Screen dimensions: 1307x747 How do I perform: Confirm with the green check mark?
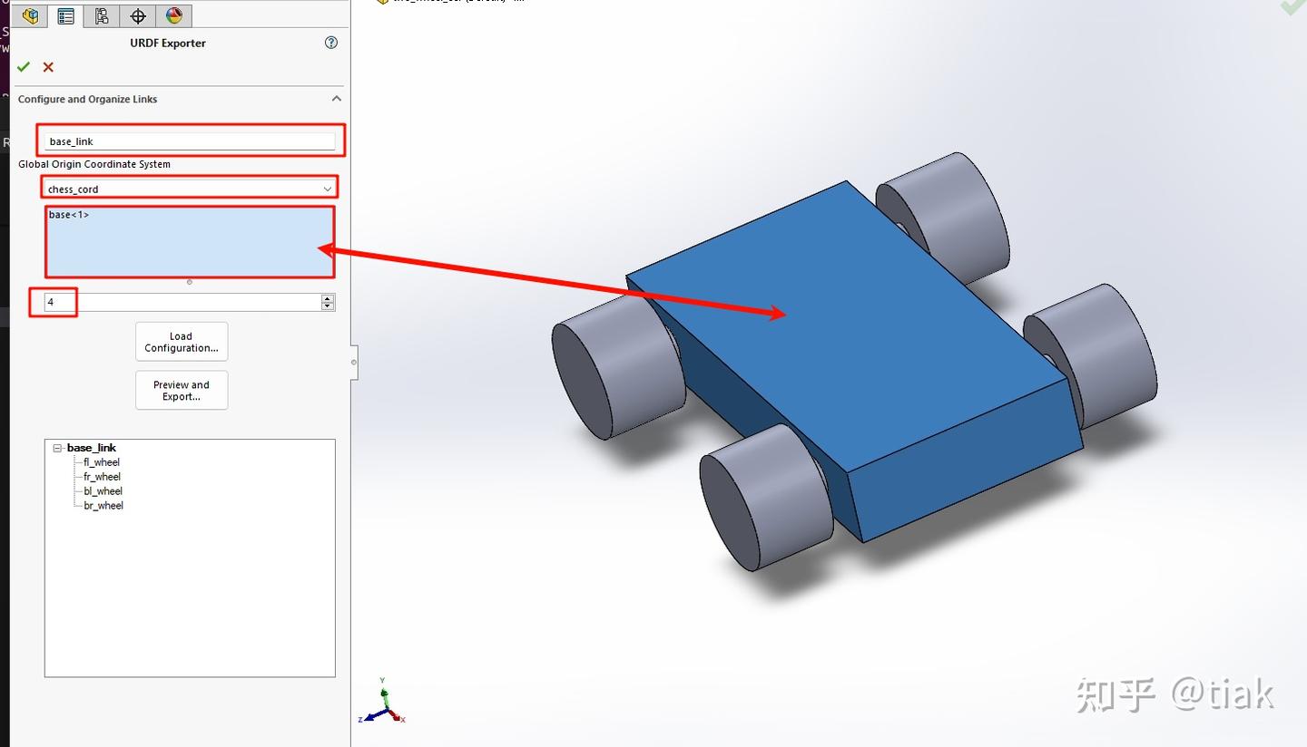tap(24, 67)
